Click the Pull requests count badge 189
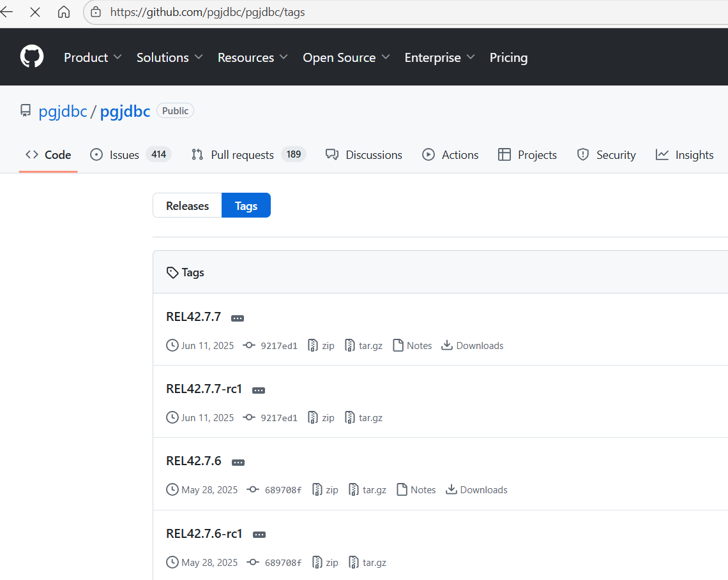This screenshot has height=580, width=728. (293, 154)
